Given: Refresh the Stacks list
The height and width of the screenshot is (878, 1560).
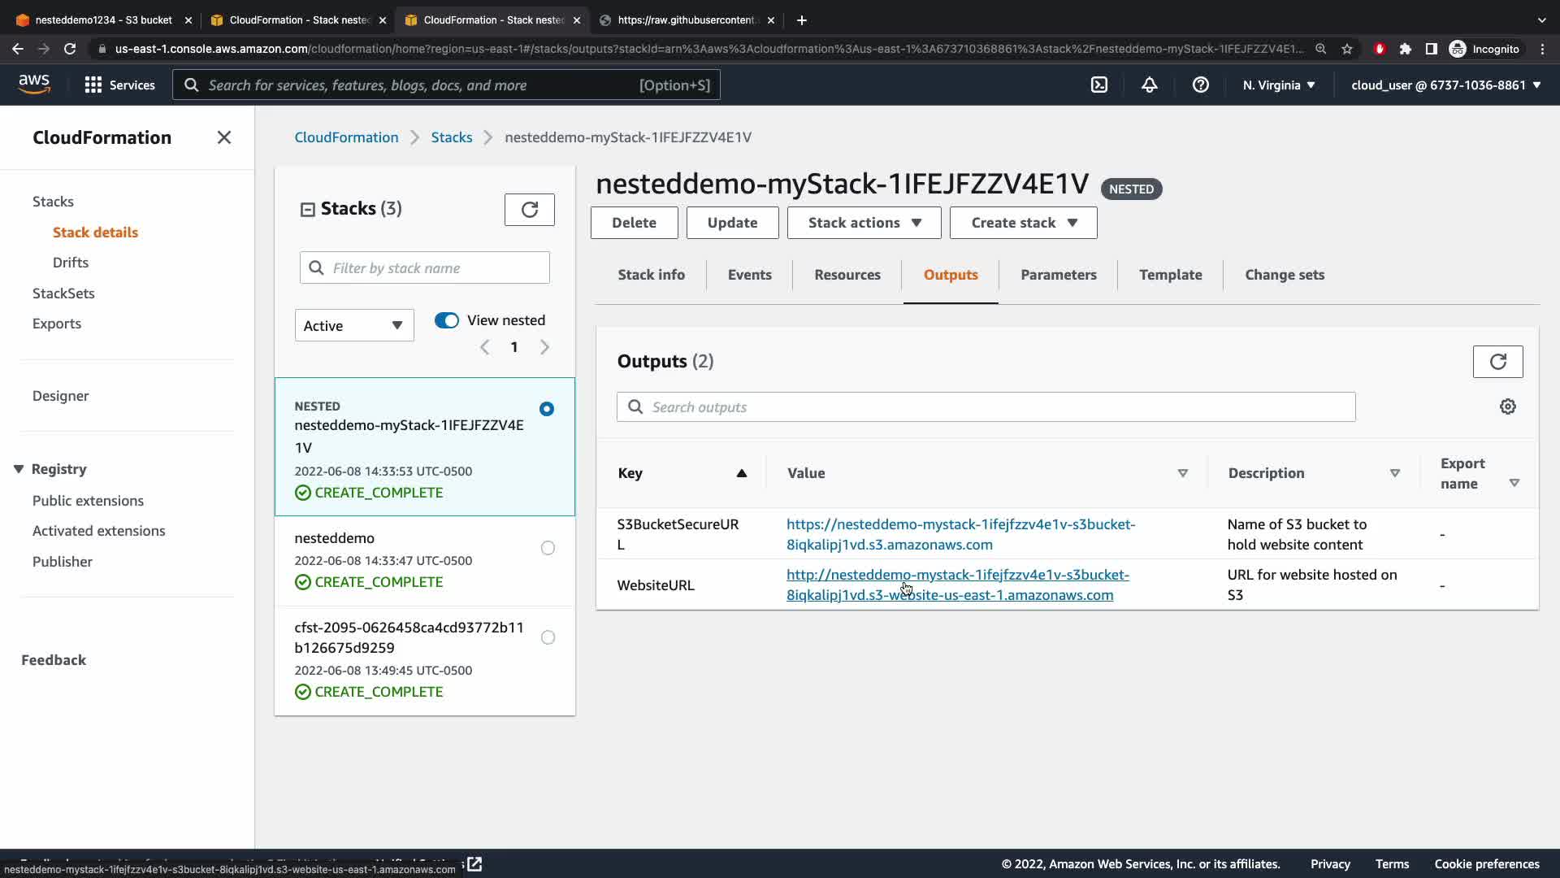Looking at the screenshot, I should click(x=529, y=210).
